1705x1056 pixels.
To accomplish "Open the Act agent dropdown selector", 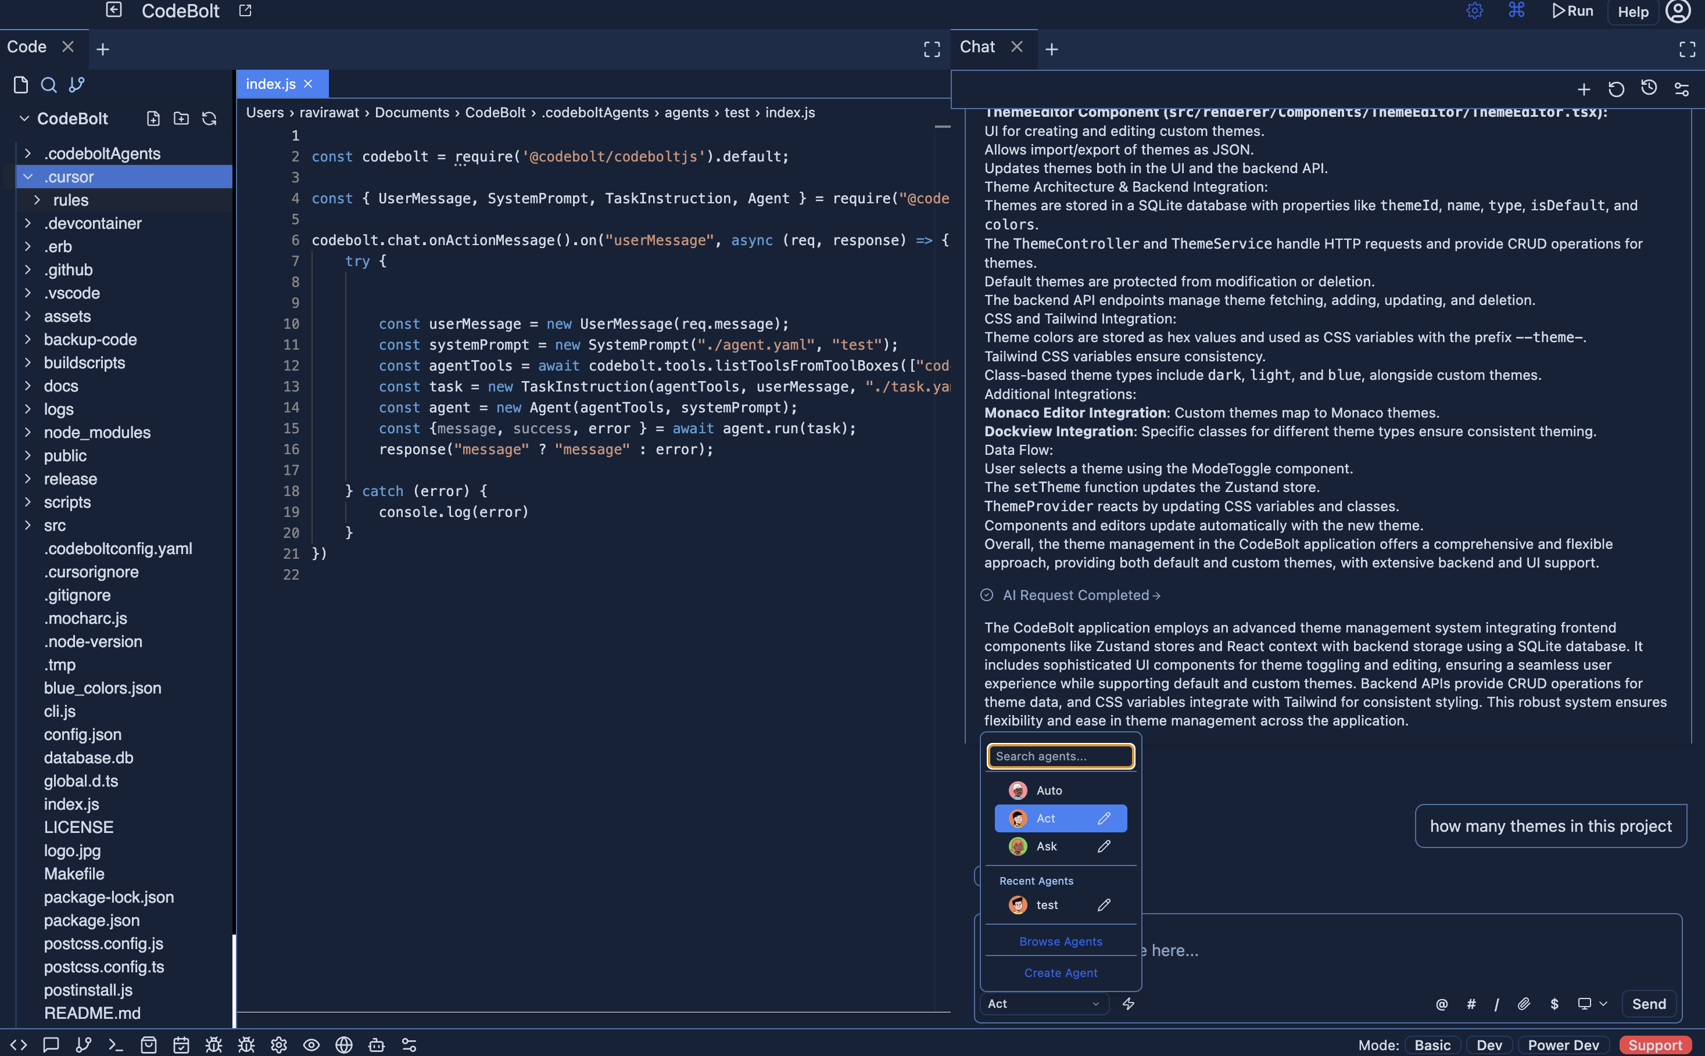I will point(1044,1004).
